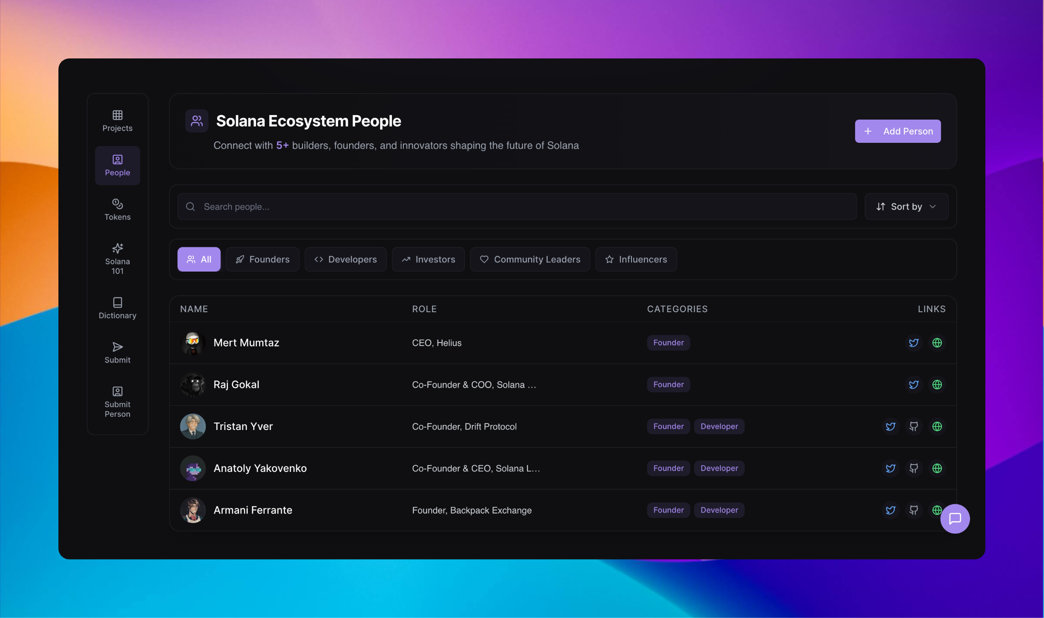Image resolution: width=1044 pixels, height=618 pixels.
Task: Click Founder tag in Tristan Yver row
Action: (x=668, y=426)
